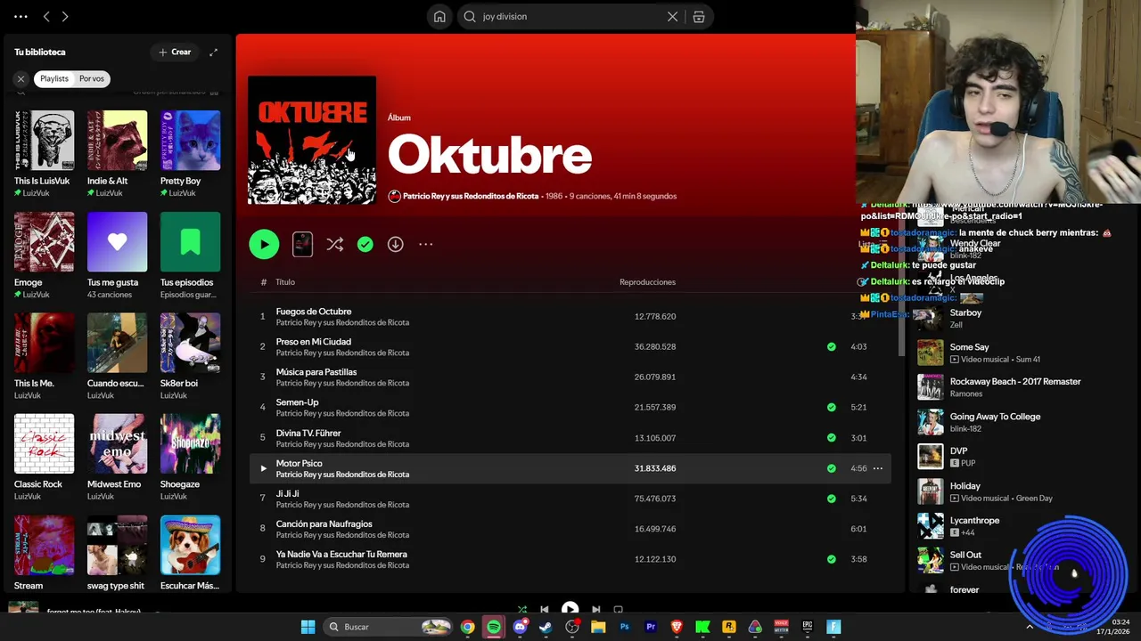The height and width of the screenshot is (641, 1141).
Task: Navigate back with the left arrow
Action: (46, 16)
